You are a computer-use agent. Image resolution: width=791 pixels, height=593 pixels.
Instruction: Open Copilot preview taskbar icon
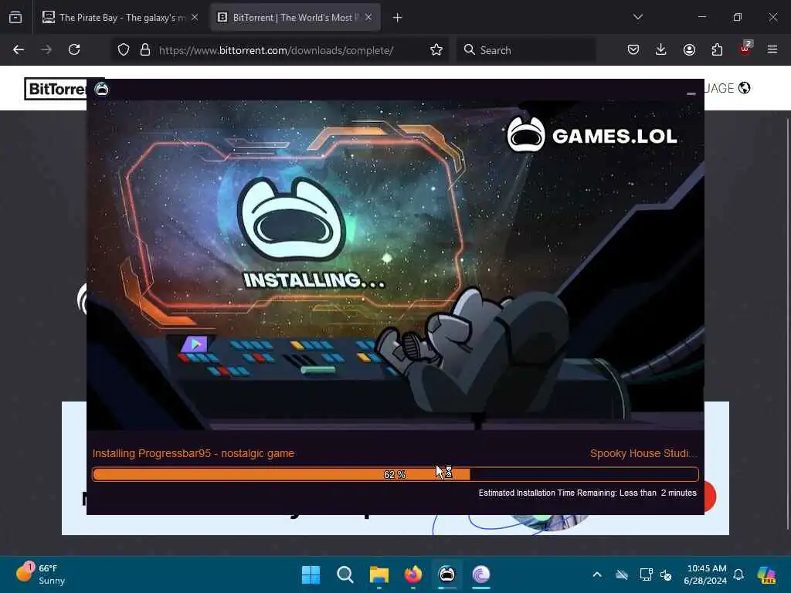click(x=766, y=574)
